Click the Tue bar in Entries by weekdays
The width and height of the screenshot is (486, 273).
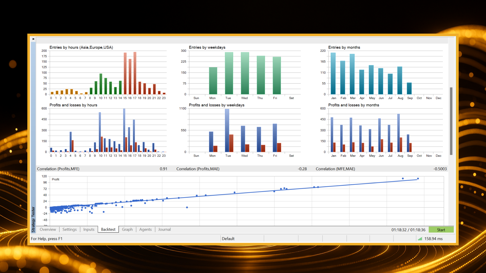click(229, 73)
